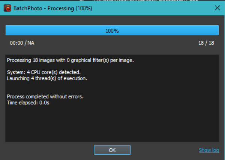The width and height of the screenshot is (225, 160).
Task: Select the 18 / 18 image counter
Action: tap(206, 43)
